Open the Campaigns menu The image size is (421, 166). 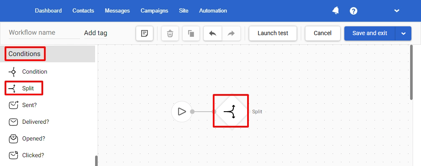pos(155,11)
